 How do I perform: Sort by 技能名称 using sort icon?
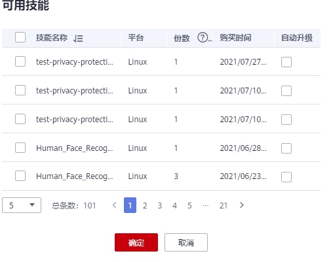coord(78,39)
